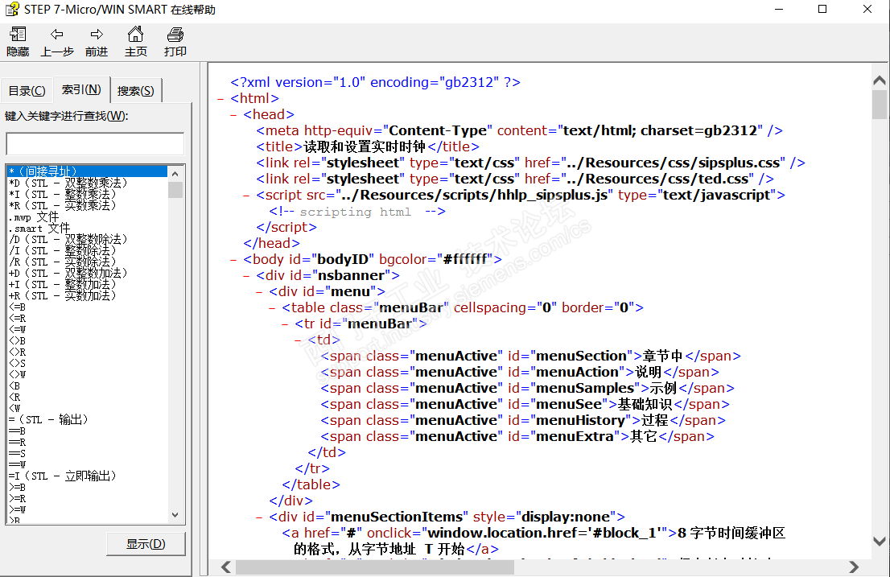The image size is (890, 577).
Task: Collapse the <body id="bodyID"> node
Action: tap(233, 260)
